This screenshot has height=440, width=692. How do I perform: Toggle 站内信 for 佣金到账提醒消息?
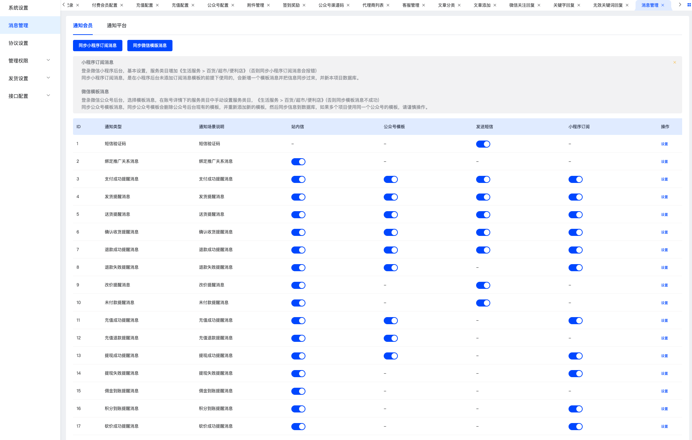point(298,391)
